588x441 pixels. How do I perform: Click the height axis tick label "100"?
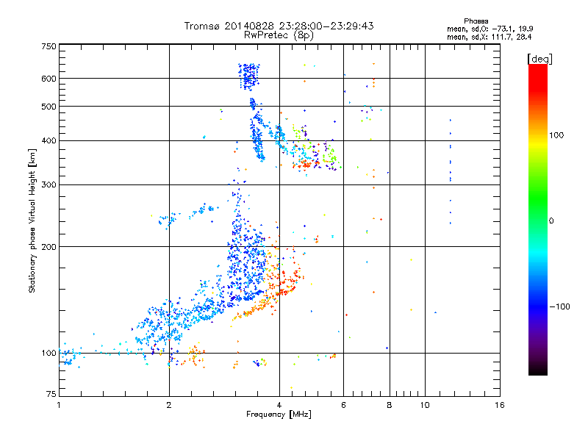click(49, 354)
